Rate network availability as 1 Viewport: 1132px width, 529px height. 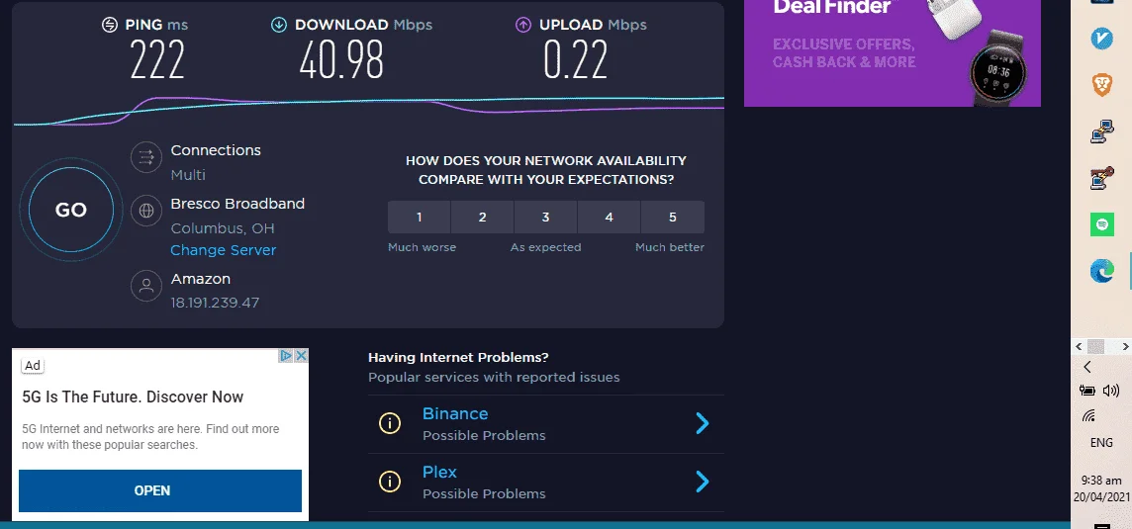point(419,218)
